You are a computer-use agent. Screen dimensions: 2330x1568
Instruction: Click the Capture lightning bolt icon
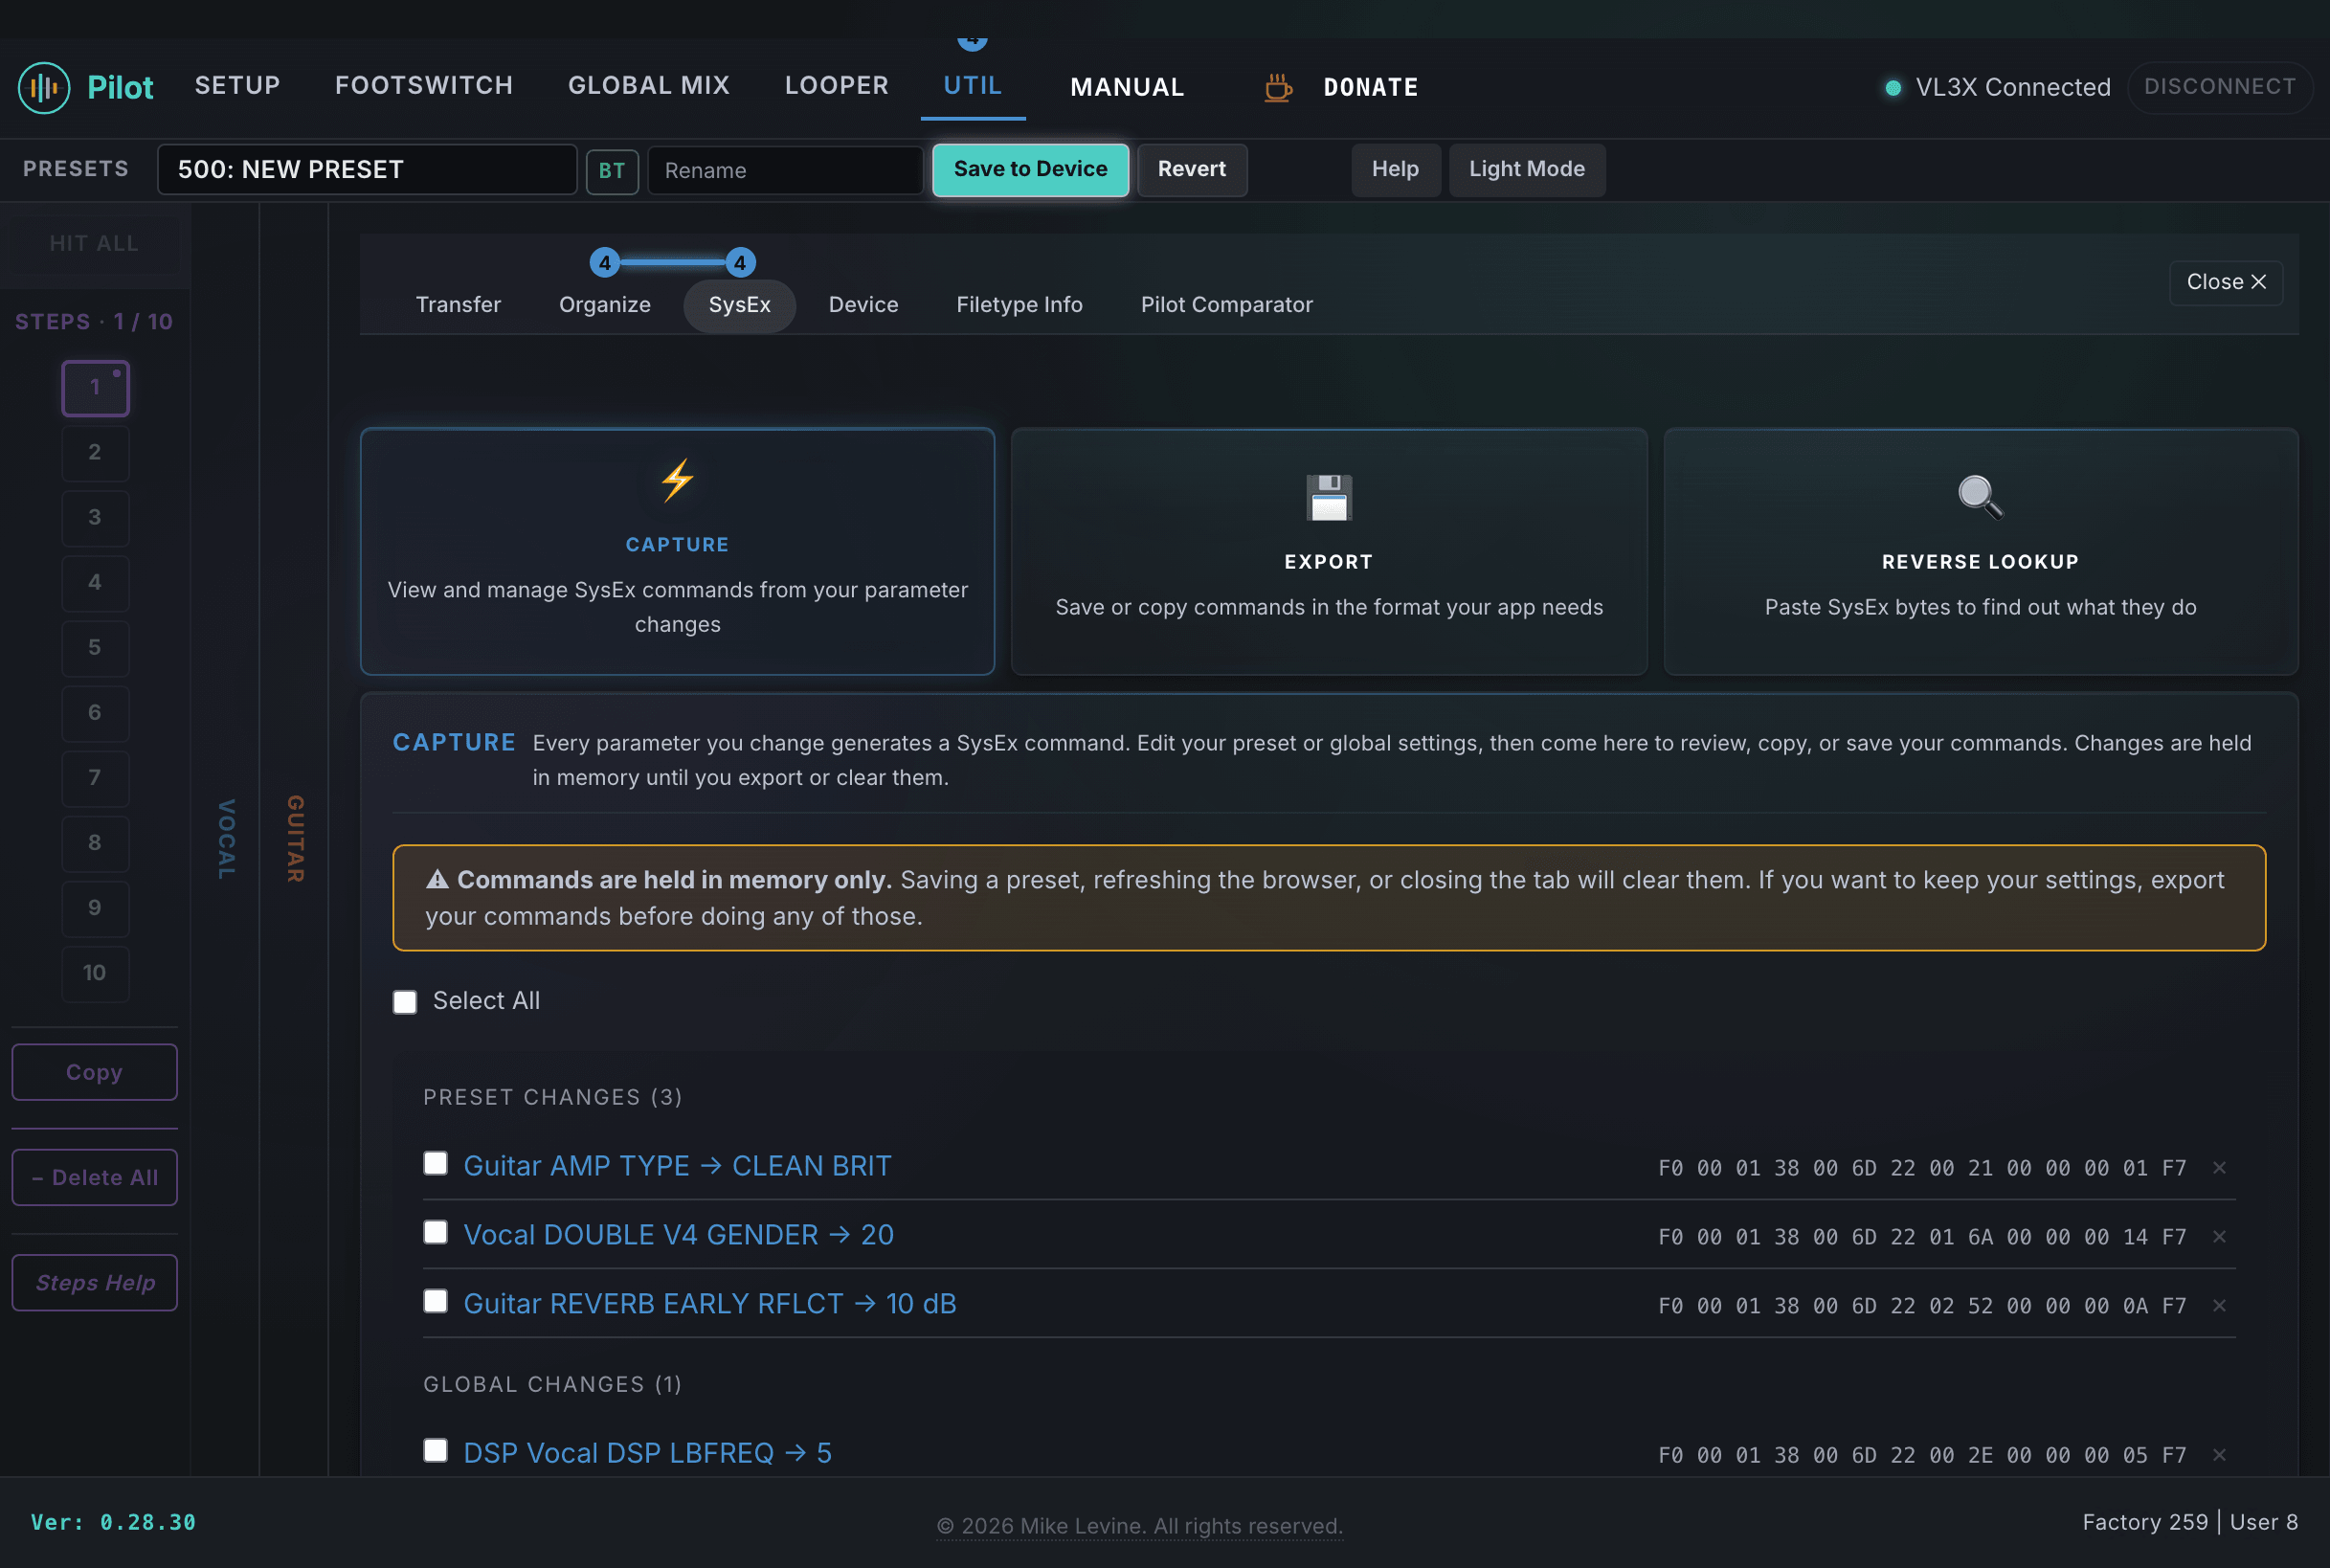[x=677, y=480]
